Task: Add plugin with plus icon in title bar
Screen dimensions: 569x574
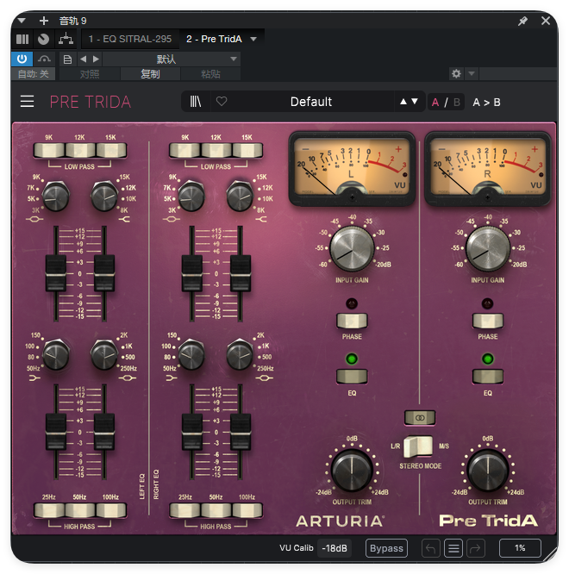Action: [44, 21]
